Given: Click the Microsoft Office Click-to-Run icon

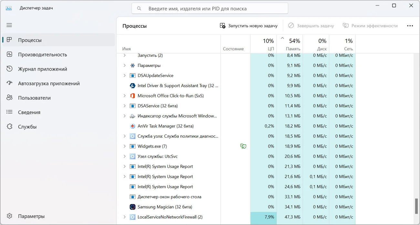Looking at the screenshot, I should [x=132, y=96].
